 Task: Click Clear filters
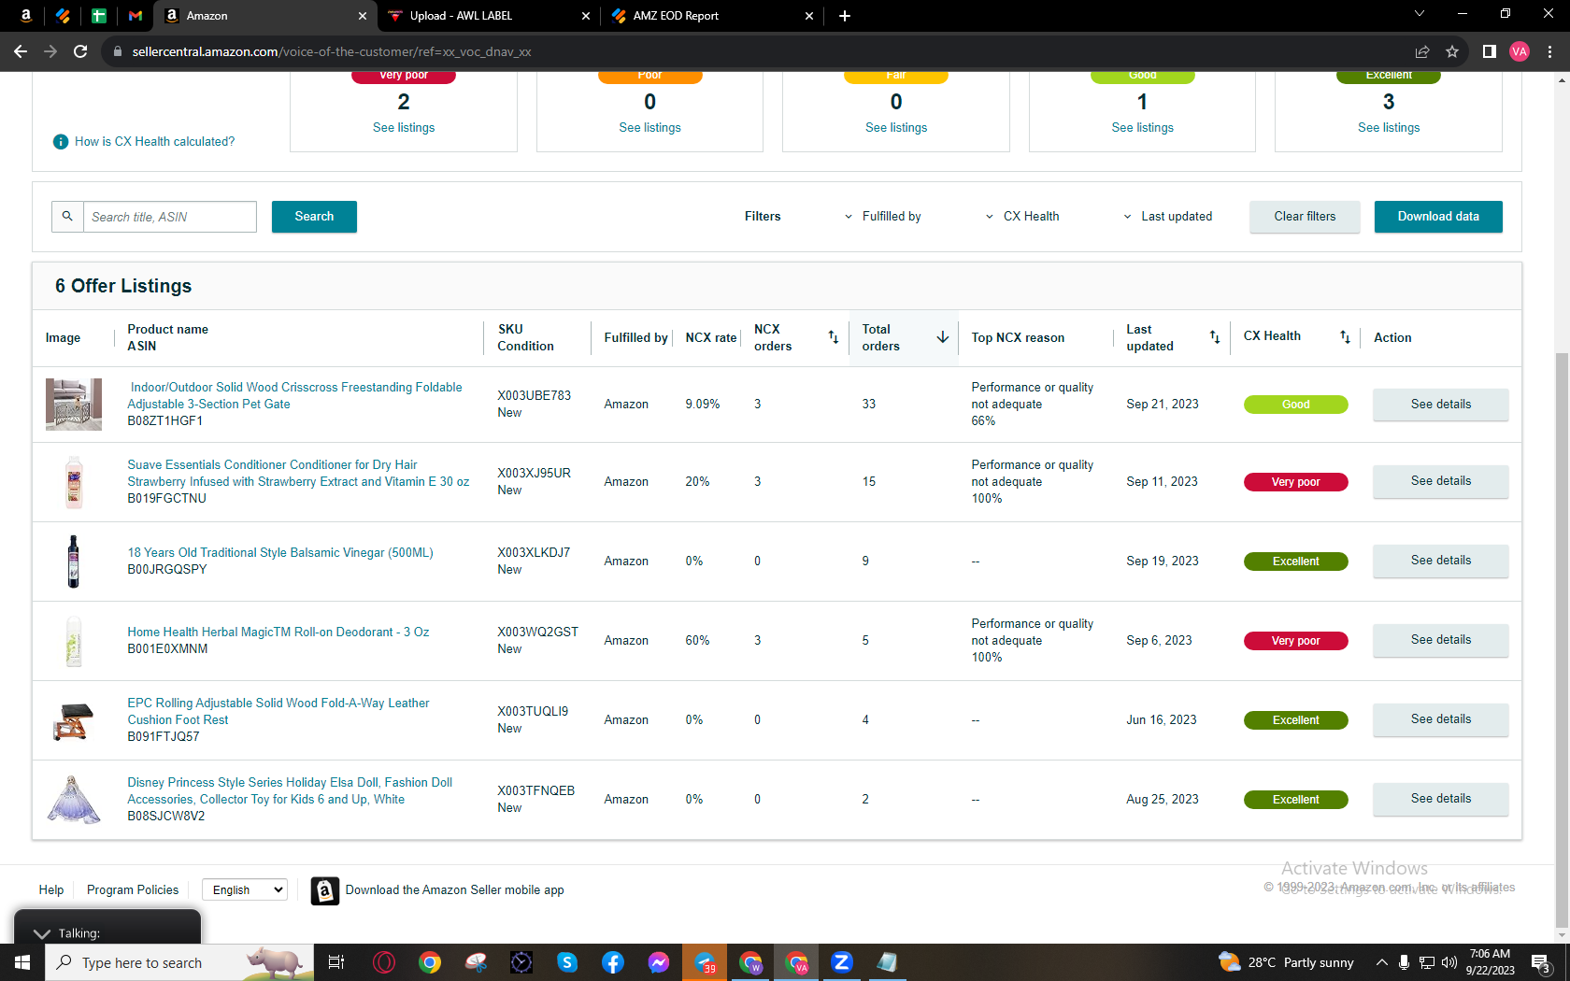click(1305, 217)
